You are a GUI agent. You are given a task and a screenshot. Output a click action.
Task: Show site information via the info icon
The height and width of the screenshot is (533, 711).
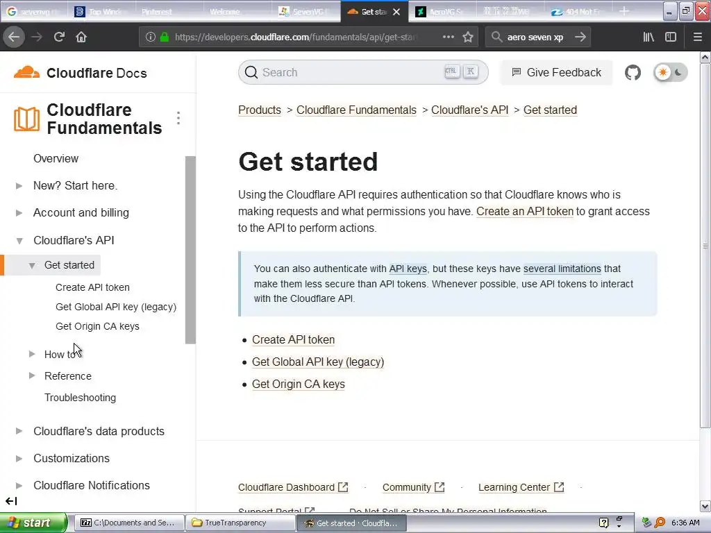pyautogui.click(x=151, y=37)
